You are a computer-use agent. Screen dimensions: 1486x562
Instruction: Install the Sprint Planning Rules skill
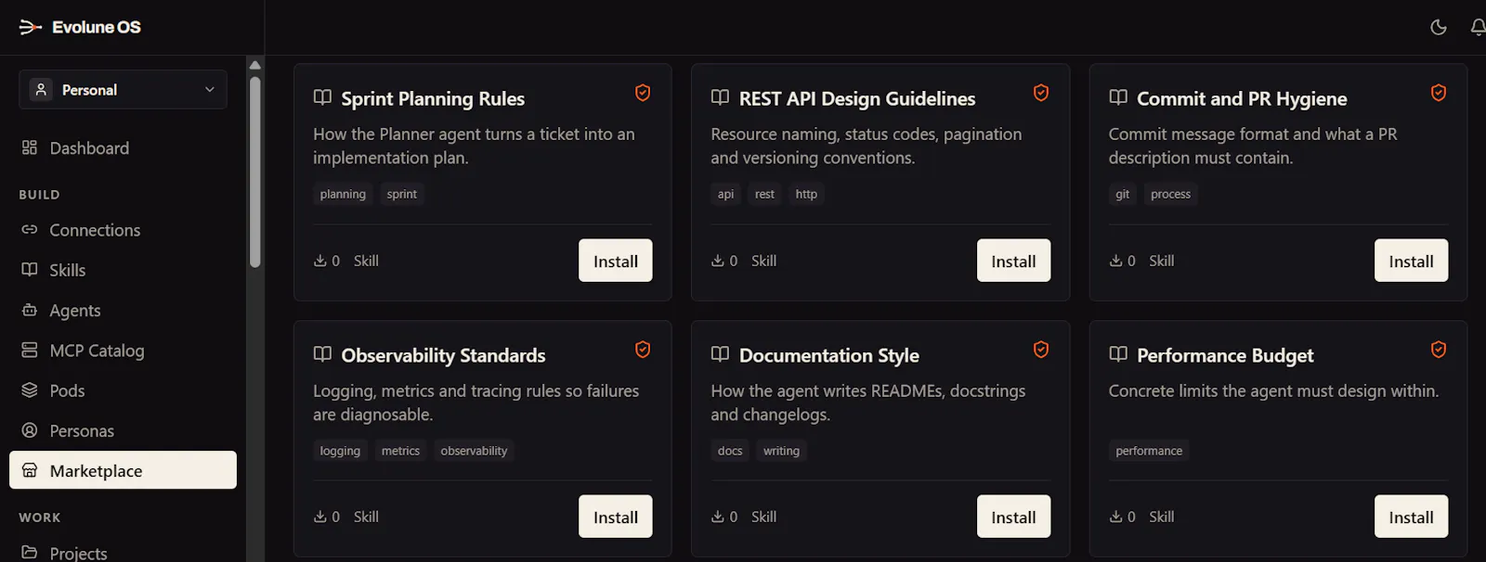coord(616,261)
